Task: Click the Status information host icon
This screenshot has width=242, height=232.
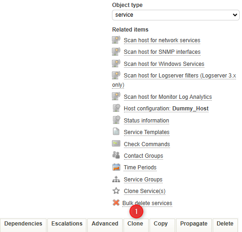Action: 117,120
